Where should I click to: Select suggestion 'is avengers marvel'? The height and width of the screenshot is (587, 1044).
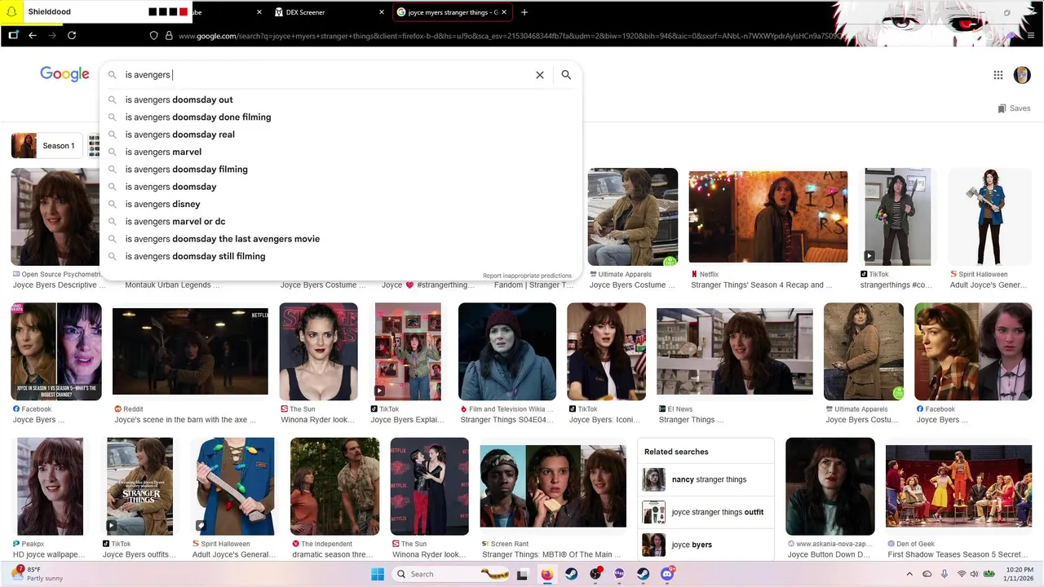(341, 152)
